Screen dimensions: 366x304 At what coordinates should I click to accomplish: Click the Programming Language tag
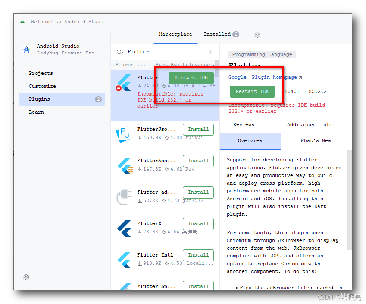click(x=262, y=55)
